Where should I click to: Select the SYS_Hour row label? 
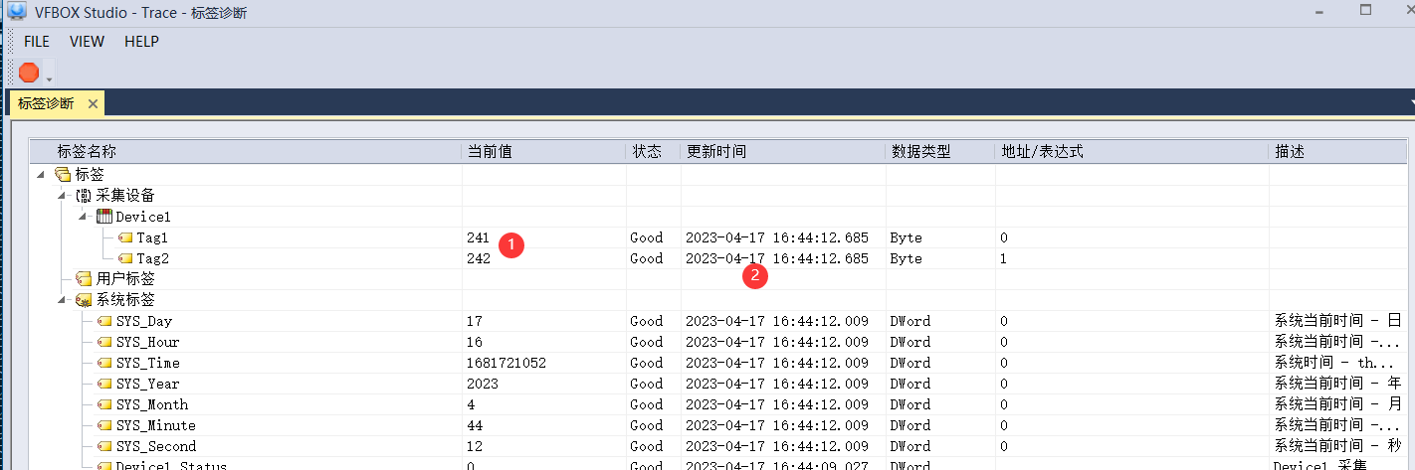point(148,342)
